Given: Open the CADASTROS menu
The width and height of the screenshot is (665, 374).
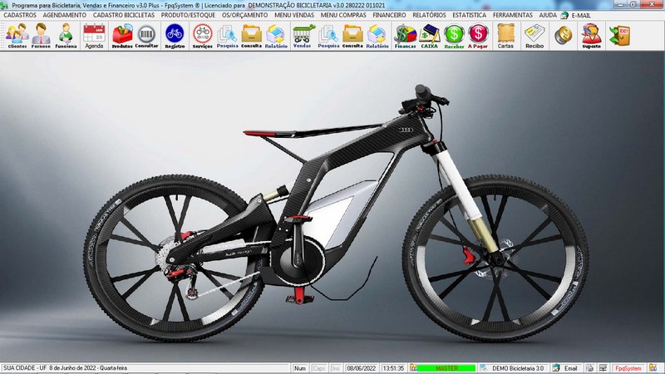Looking at the screenshot, I should 20,15.
